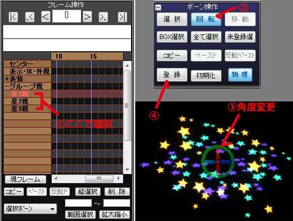
Task: Click the 縦選択 button
Action: 88,192
